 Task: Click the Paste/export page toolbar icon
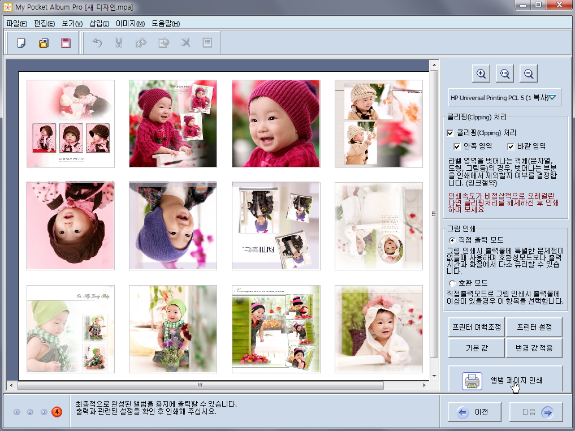[x=163, y=44]
